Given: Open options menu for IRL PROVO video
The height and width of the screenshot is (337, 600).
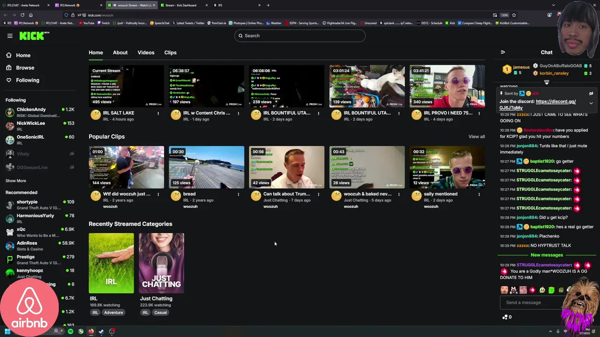Looking at the screenshot, I should tap(479, 113).
